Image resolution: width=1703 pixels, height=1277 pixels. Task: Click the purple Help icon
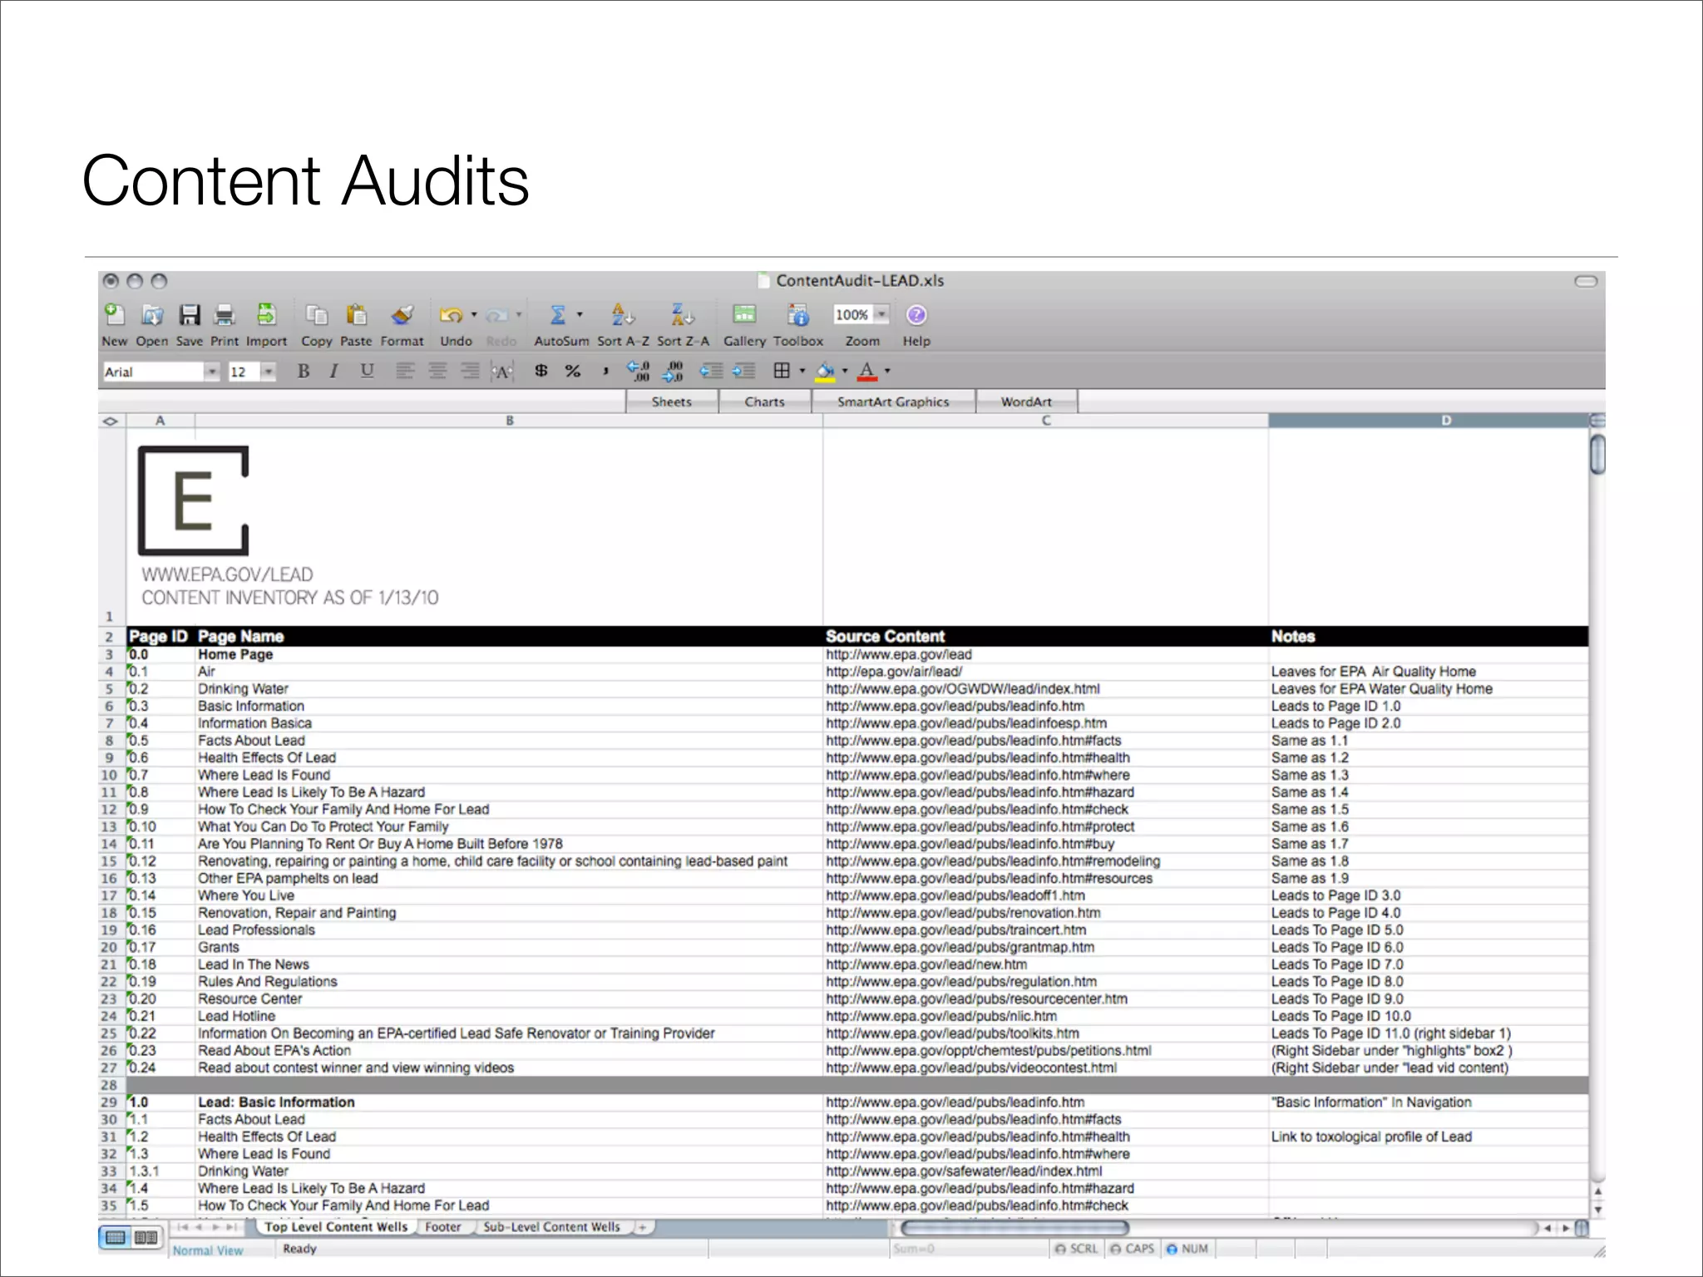pyautogui.click(x=916, y=315)
